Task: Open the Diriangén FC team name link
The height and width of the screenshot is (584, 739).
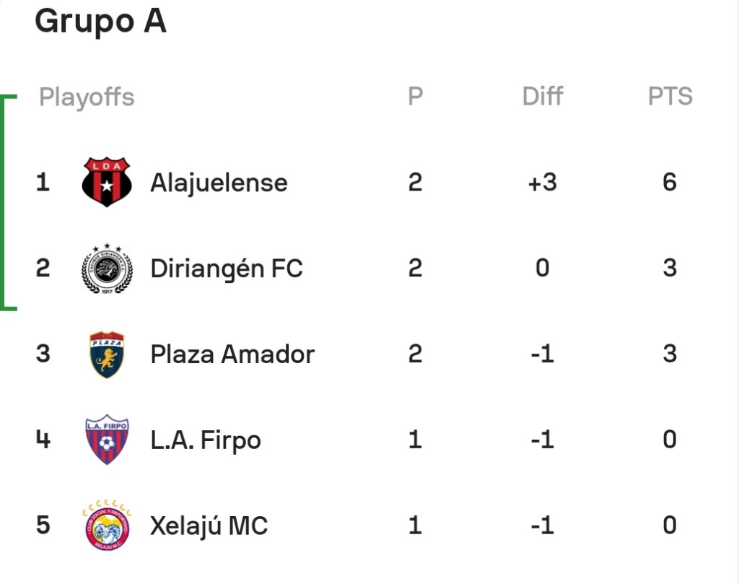Action: [x=227, y=269]
